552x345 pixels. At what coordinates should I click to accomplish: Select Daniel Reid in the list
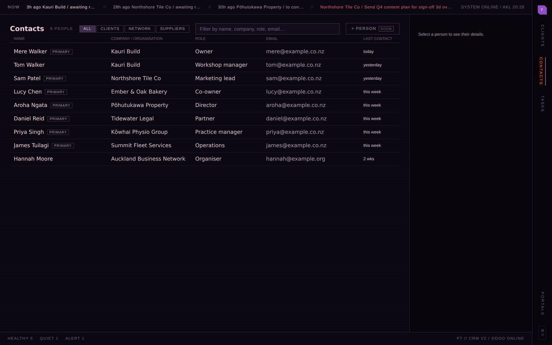tap(205, 118)
